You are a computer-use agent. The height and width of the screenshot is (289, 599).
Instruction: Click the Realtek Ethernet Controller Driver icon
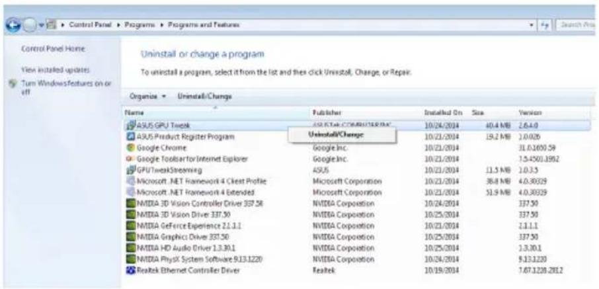pyautogui.click(x=131, y=270)
